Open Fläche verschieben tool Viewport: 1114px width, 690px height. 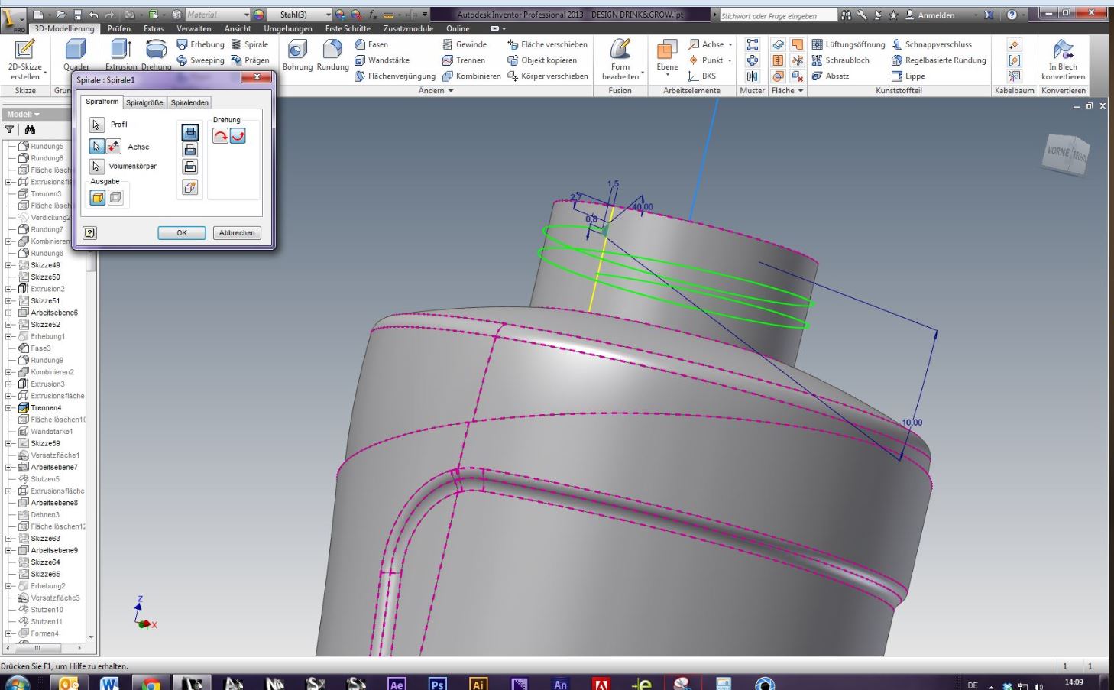[547, 44]
